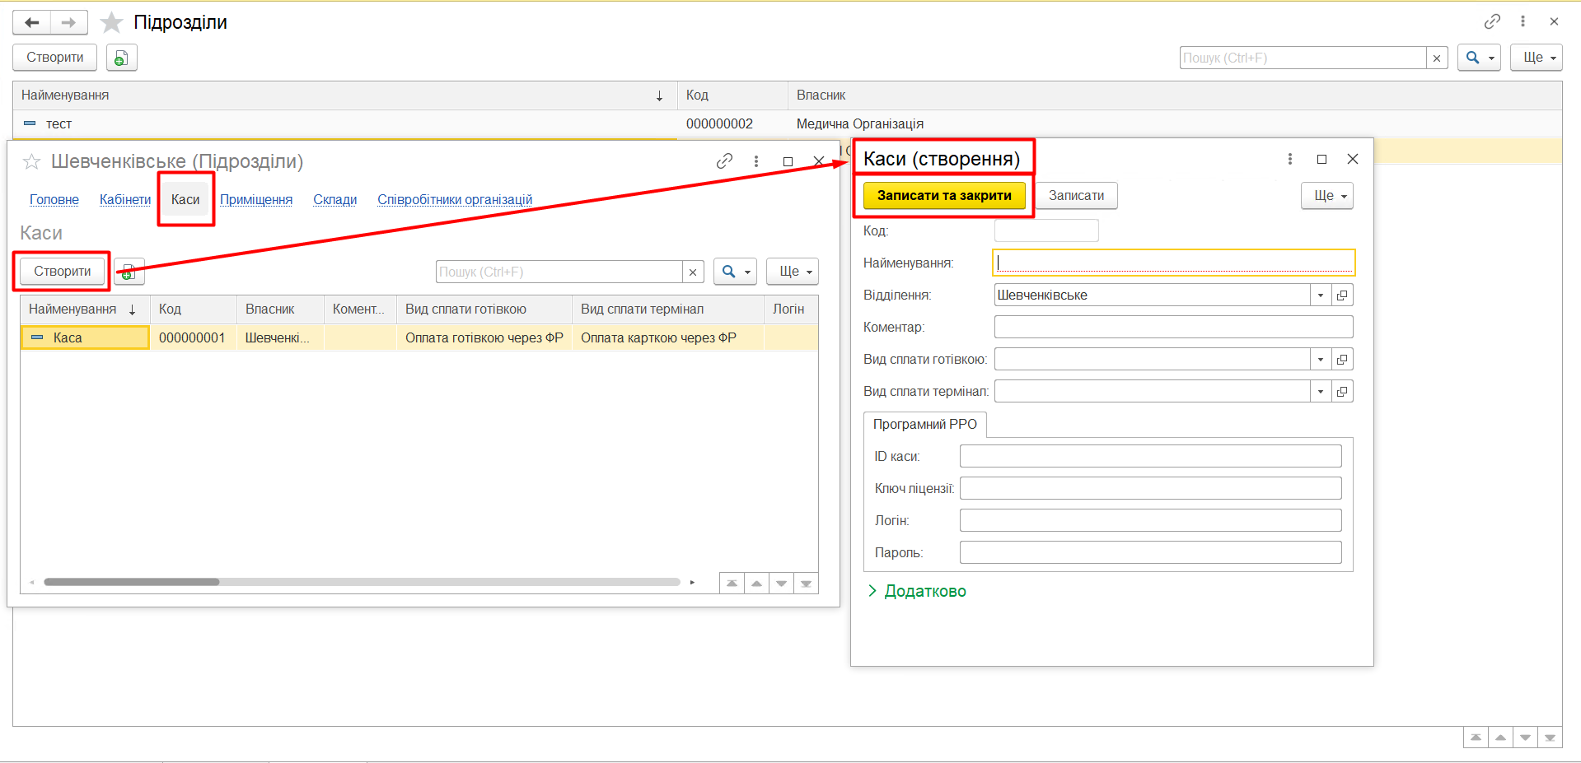
Task: Expand the Додатково section
Action: [916, 591]
